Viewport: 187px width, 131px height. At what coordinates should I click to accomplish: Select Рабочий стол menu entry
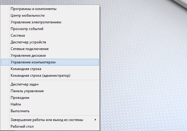point(50,126)
